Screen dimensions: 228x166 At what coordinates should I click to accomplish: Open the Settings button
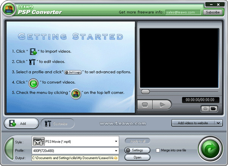(x=137, y=150)
